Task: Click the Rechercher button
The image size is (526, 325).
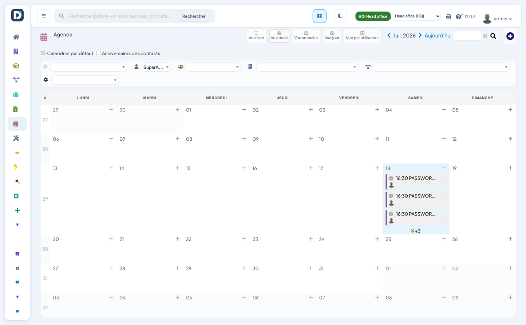Action: coord(194,16)
